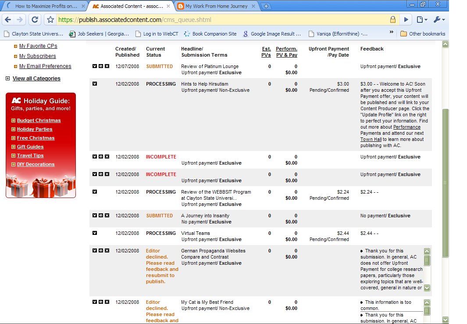Open a new browser tab
Image resolution: width=467 pixels, height=324 pixels.
(266, 6)
